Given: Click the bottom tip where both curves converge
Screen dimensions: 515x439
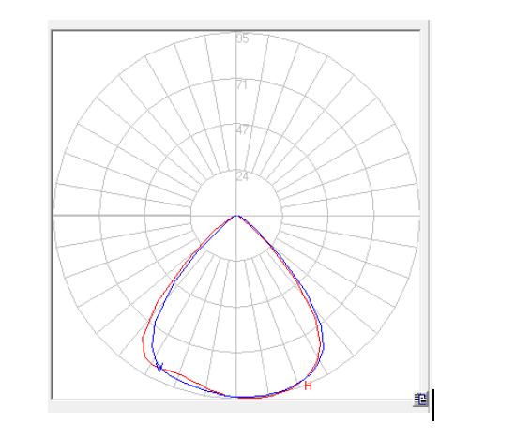Looking at the screenshot, I should pyautogui.click(x=237, y=397).
